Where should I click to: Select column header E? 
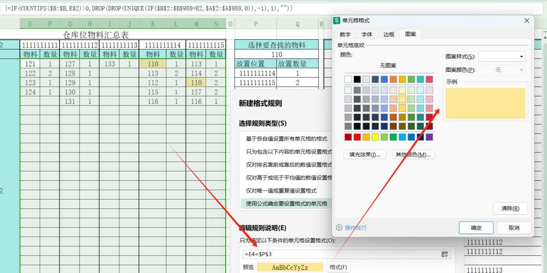30,24
